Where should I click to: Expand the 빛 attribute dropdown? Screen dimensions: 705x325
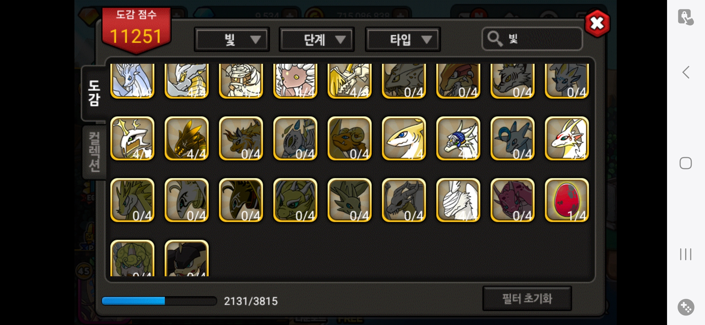coord(232,39)
